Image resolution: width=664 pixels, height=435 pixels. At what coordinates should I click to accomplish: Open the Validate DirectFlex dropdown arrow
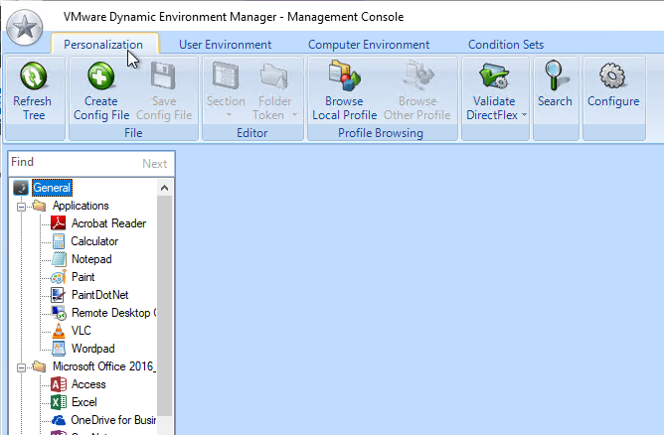point(524,115)
